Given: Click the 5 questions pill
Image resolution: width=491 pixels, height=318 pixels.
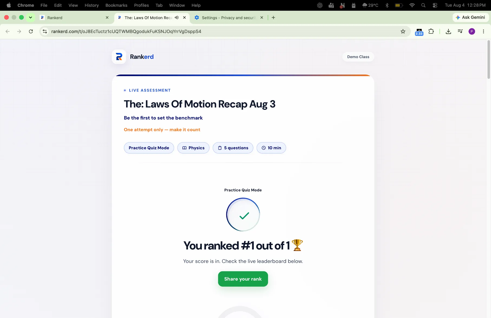Looking at the screenshot, I should pos(233,148).
